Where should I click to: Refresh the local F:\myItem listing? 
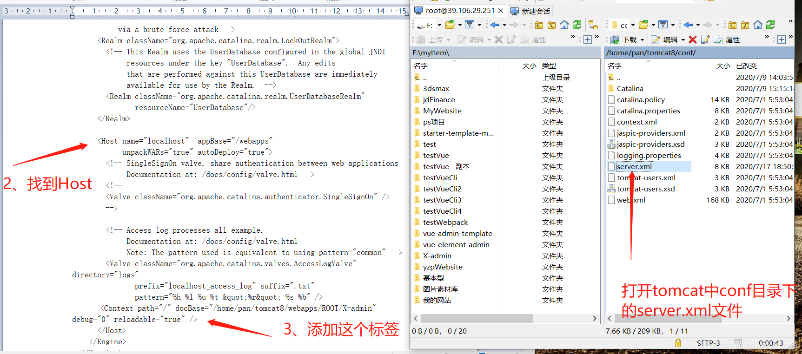pyautogui.click(x=577, y=25)
